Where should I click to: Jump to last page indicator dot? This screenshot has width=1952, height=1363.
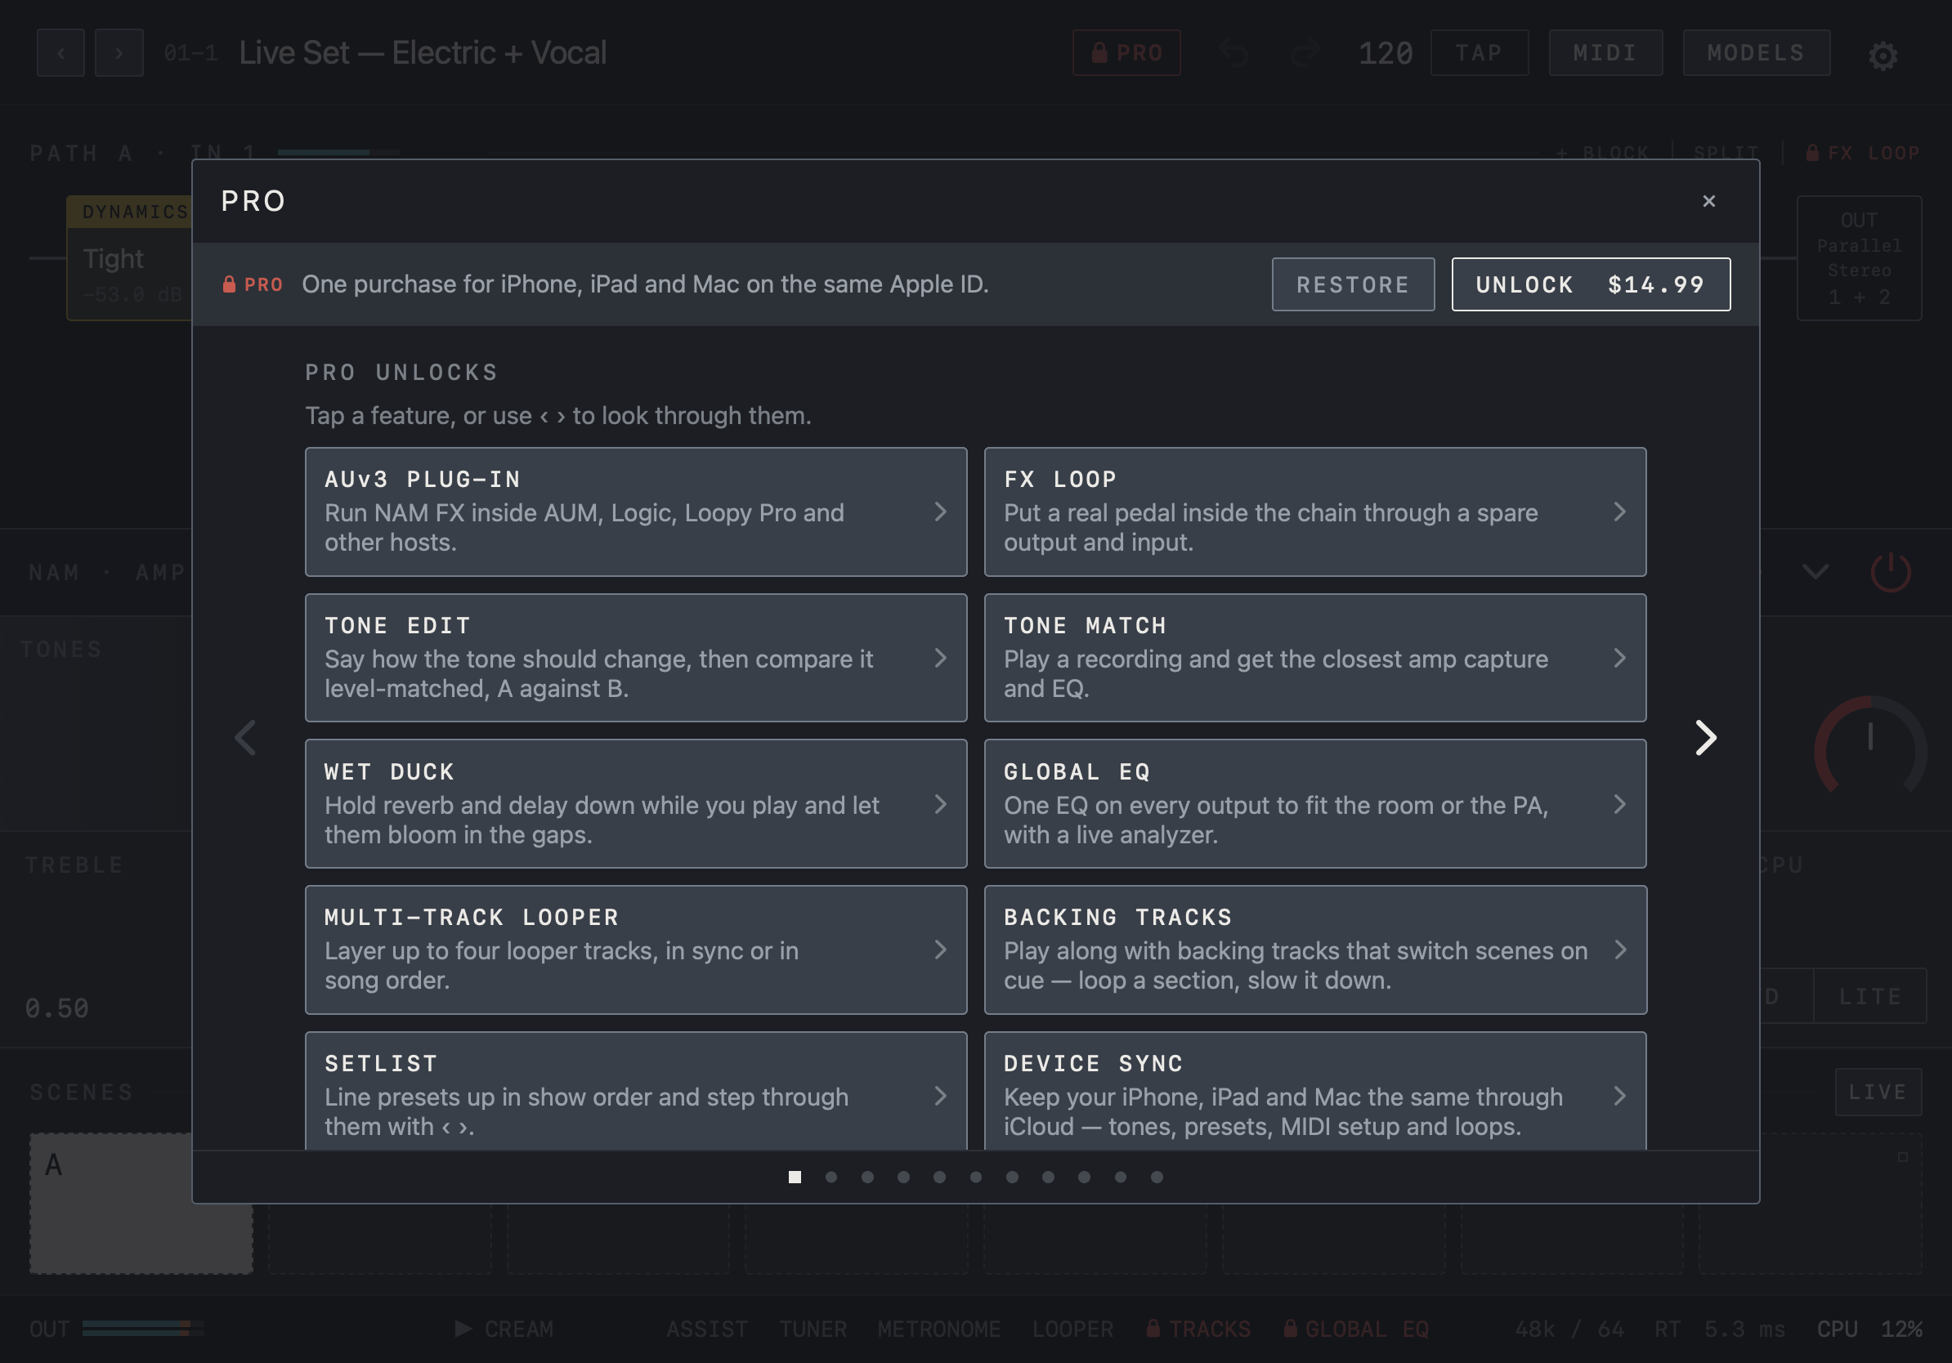point(1156,1177)
